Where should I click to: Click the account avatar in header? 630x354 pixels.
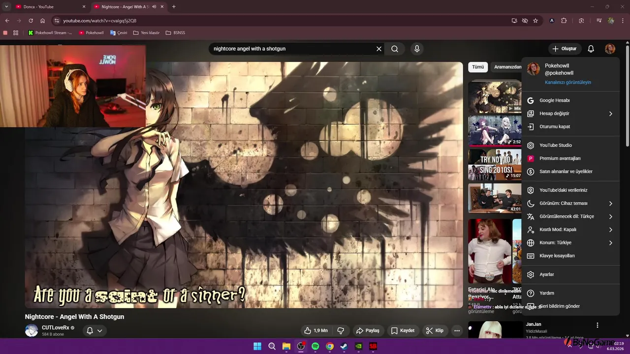[x=610, y=49]
